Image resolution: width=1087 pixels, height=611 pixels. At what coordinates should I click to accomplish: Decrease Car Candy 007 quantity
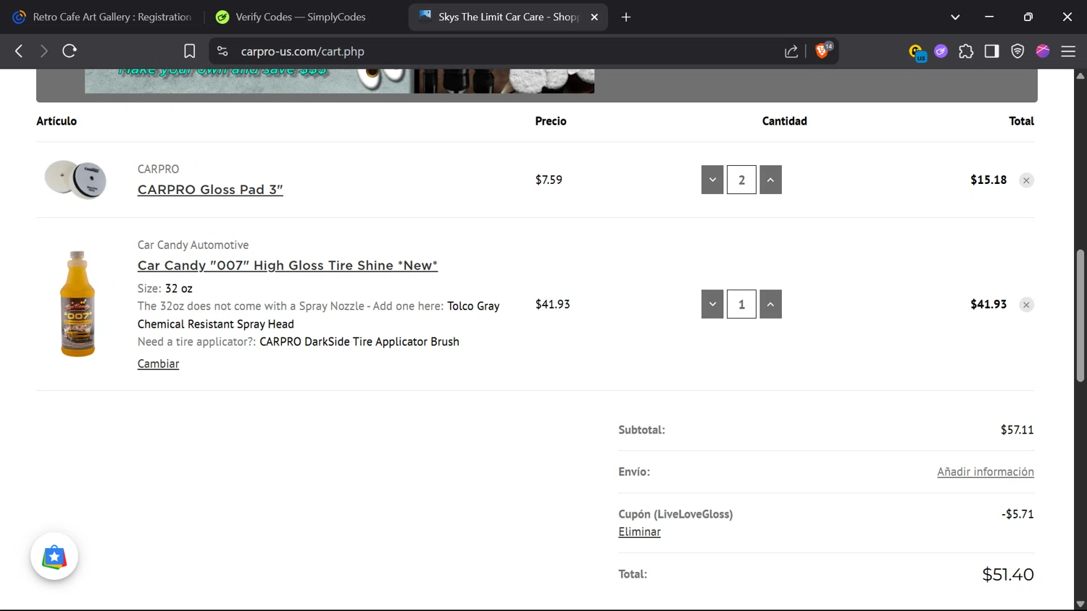point(712,304)
